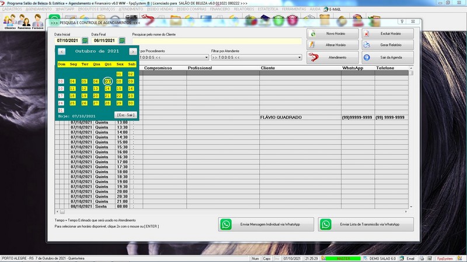Click the WhatsApp column header
The height and width of the screenshot is (262, 467).
click(353, 68)
